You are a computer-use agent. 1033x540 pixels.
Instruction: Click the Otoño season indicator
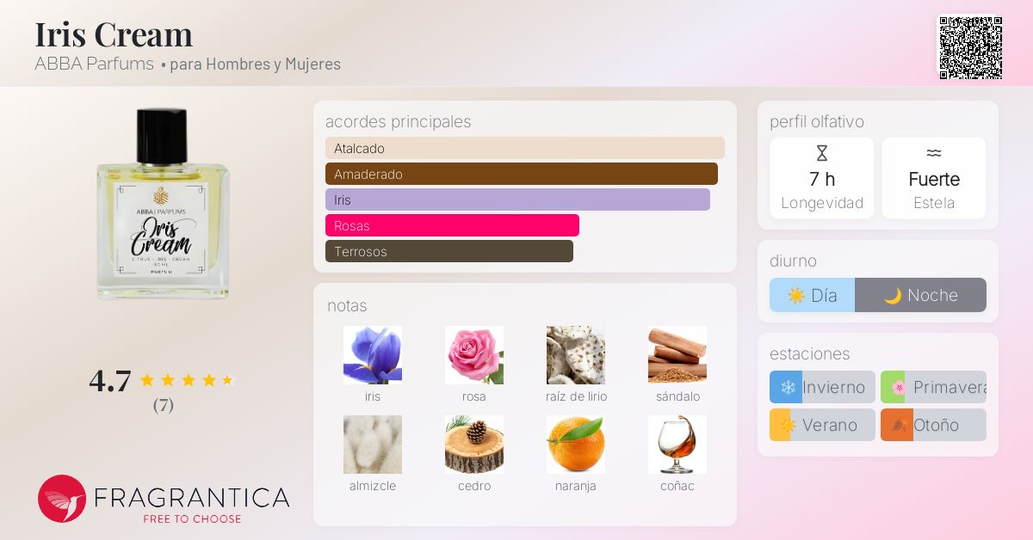(x=933, y=425)
